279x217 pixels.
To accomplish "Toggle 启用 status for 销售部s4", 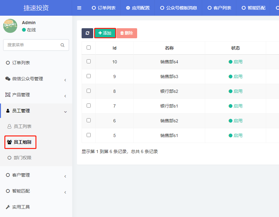I will (x=235, y=62).
